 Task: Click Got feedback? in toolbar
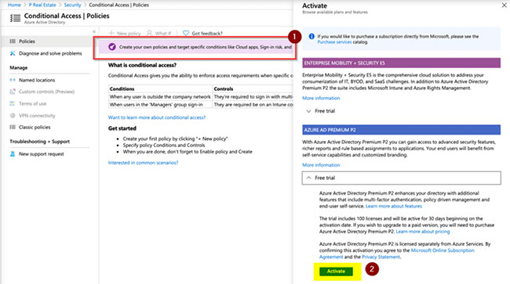tap(202, 33)
